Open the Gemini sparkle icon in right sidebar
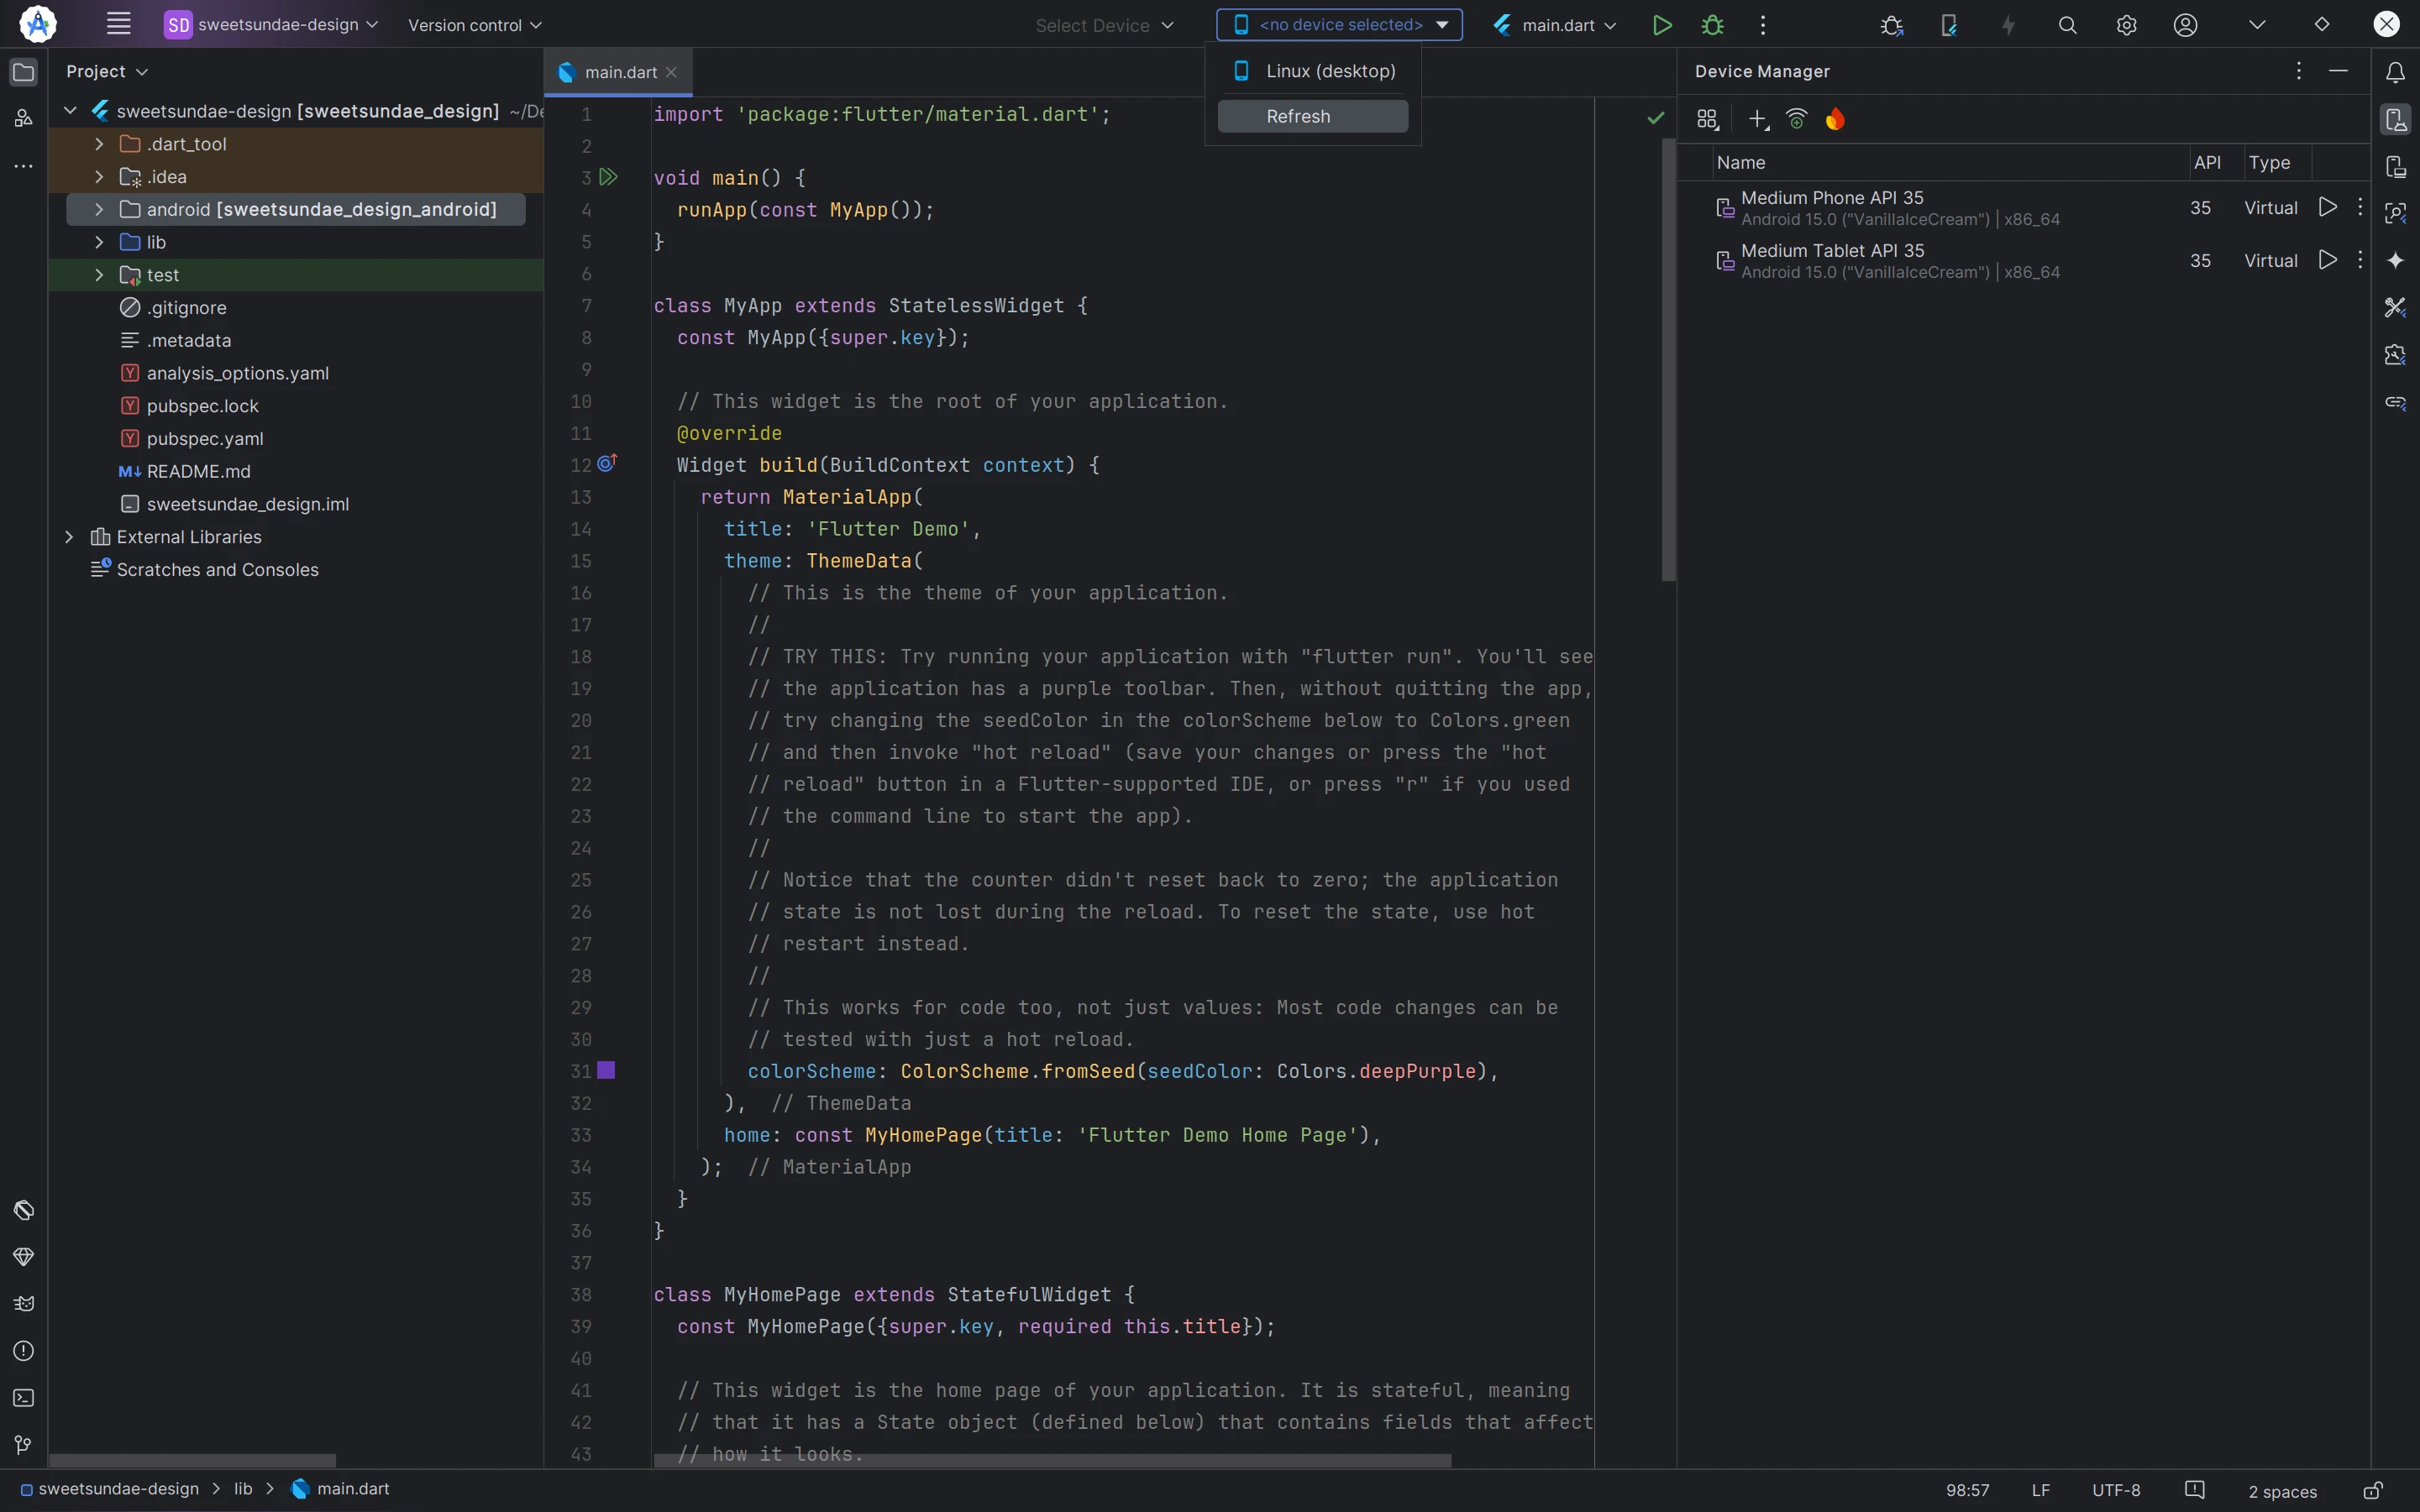2420x1512 pixels. point(2395,260)
